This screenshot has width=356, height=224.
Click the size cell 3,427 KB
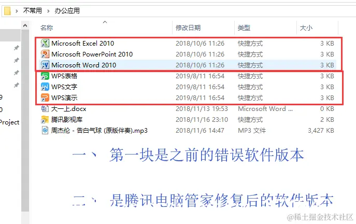coord(321,130)
